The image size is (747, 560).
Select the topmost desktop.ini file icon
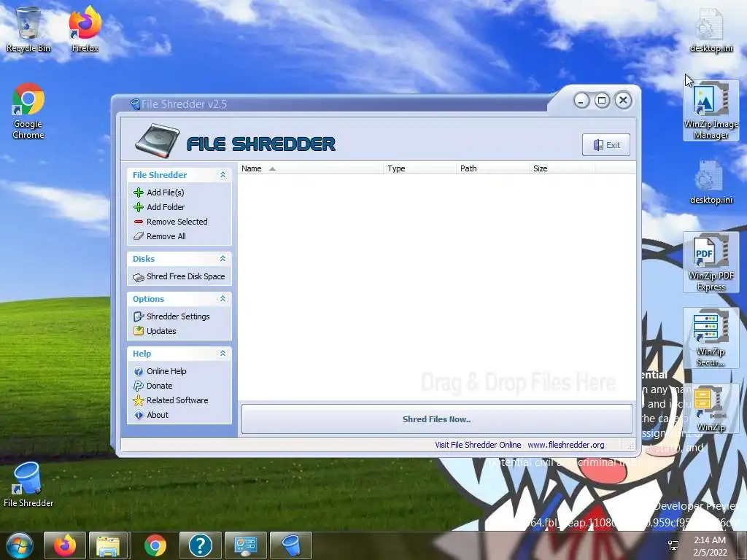click(x=711, y=29)
